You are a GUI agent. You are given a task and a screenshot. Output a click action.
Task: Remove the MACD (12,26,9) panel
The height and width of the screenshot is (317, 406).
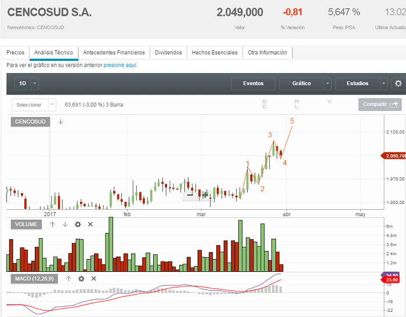(x=94, y=279)
